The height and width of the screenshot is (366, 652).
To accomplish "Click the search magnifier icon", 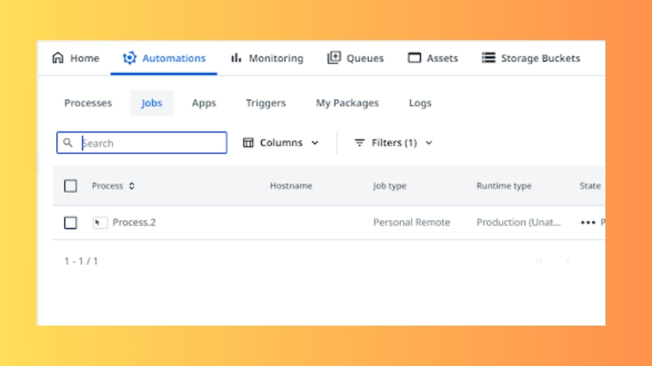I will pos(68,143).
